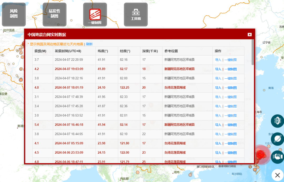Click the white X round button
The height and width of the screenshot is (182, 284).
[278, 175]
